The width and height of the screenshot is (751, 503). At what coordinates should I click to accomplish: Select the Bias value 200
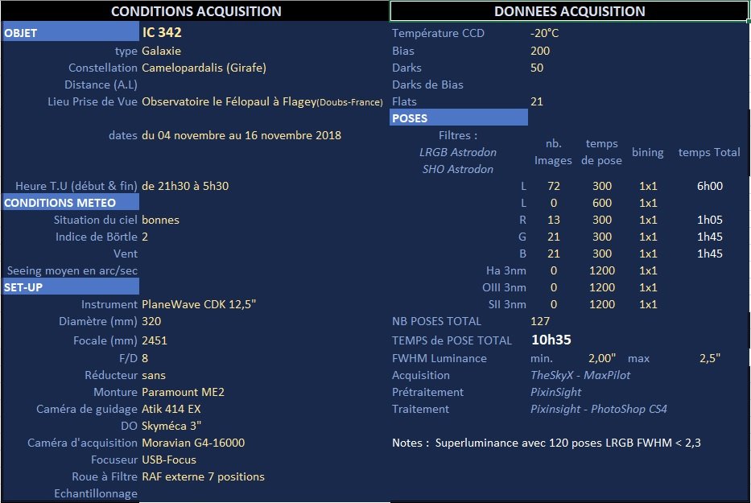pos(540,51)
